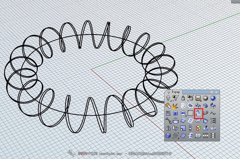Switch to shaded viewport gray sphere icon

point(205,98)
